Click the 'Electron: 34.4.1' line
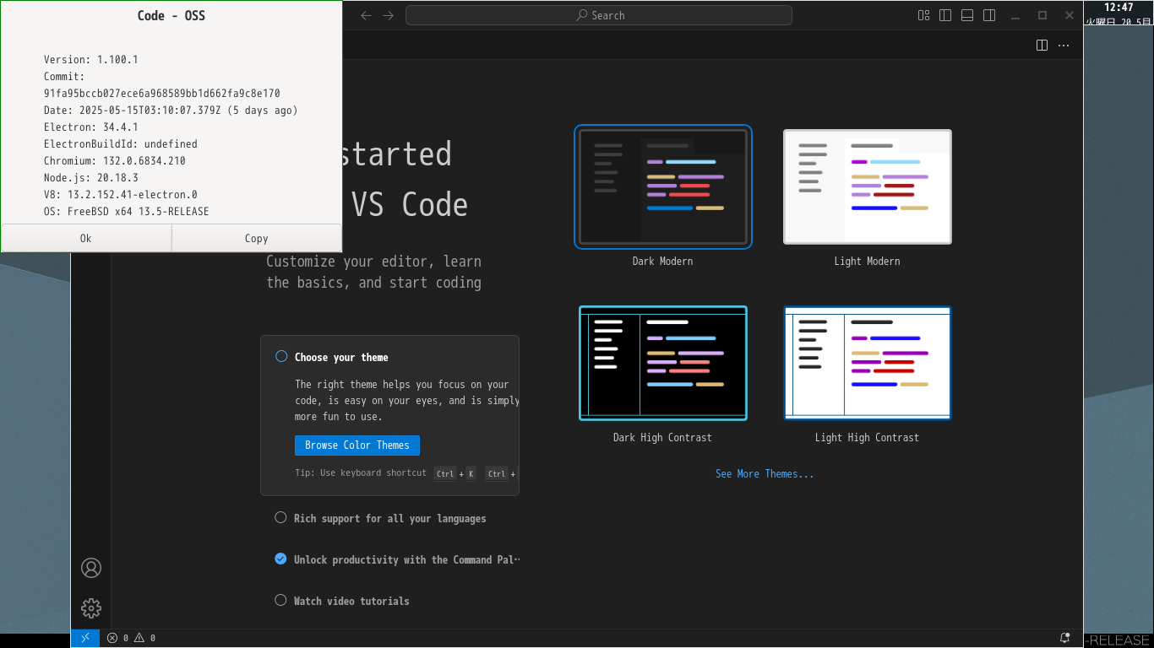The image size is (1154, 648). coord(91,127)
